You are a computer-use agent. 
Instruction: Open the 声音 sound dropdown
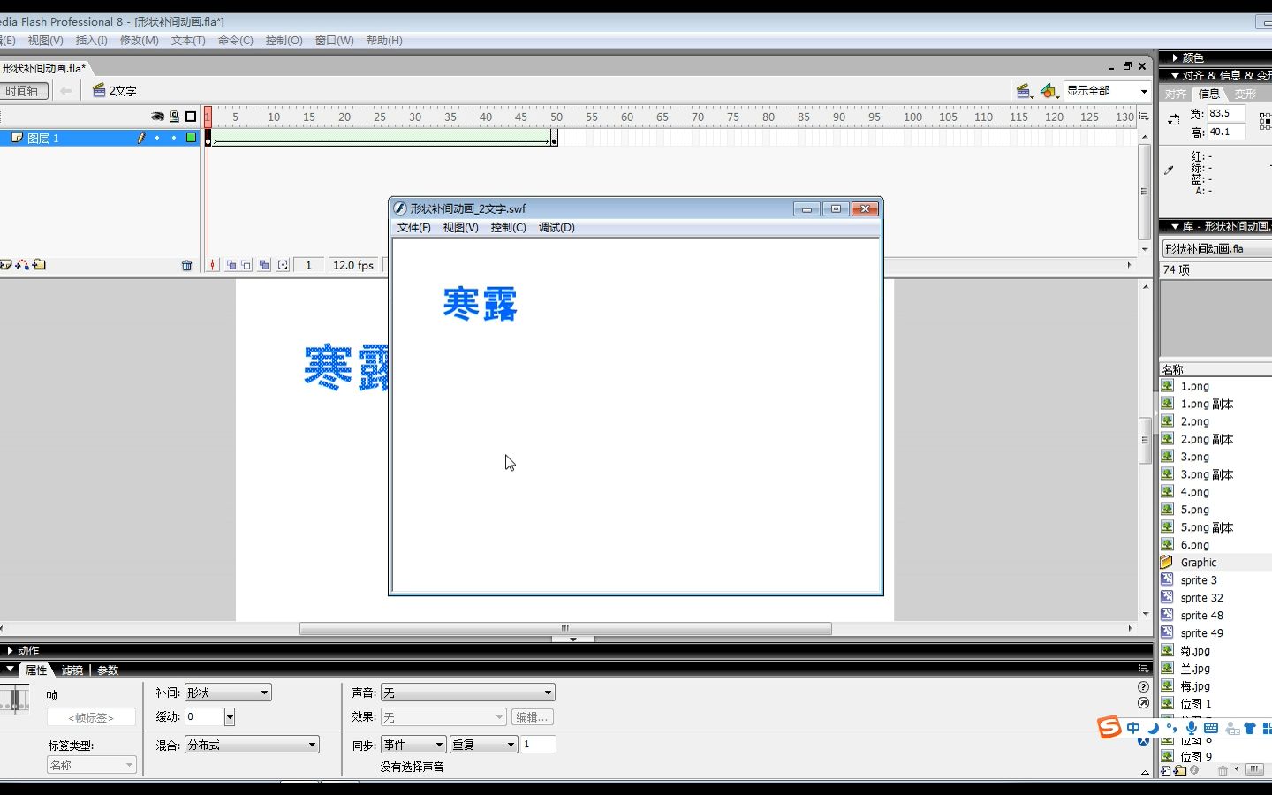coord(467,693)
